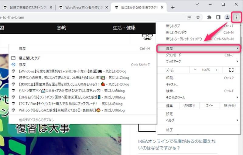The image size is (243, 155).
Task: Open 生活・健康 site navigation category
Action: coord(124,28)
